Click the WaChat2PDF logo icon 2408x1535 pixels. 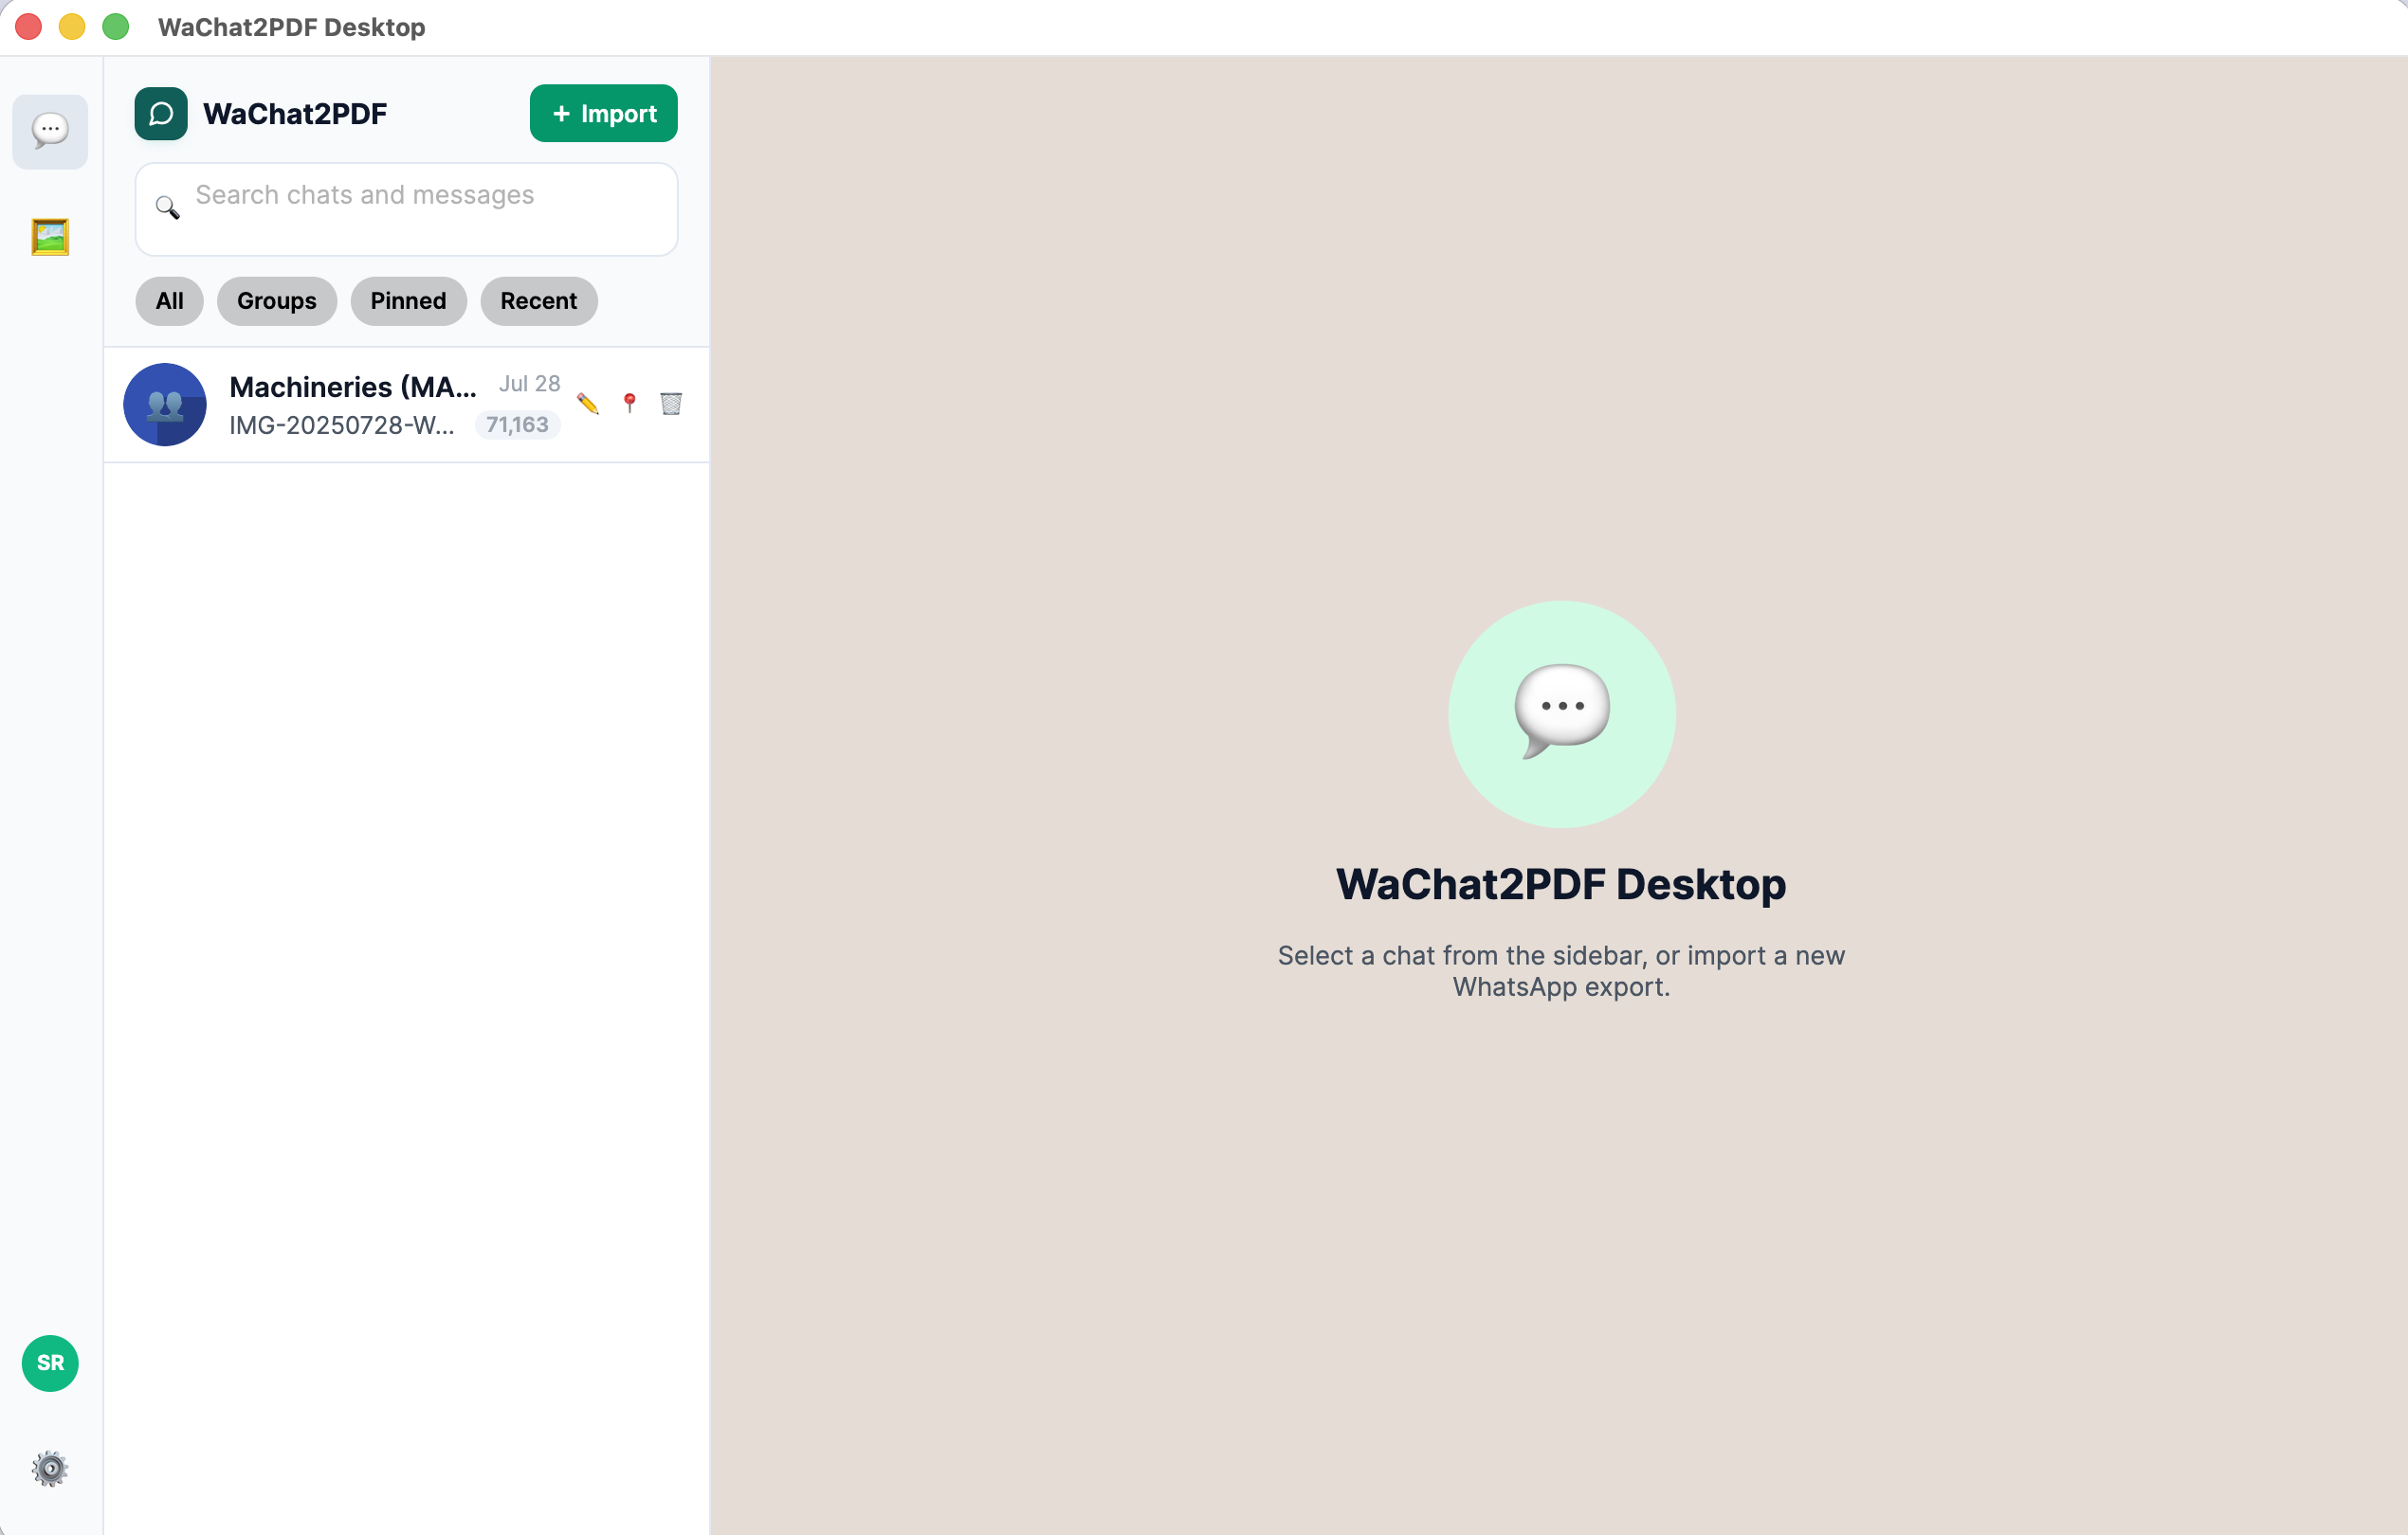point(161,114)
